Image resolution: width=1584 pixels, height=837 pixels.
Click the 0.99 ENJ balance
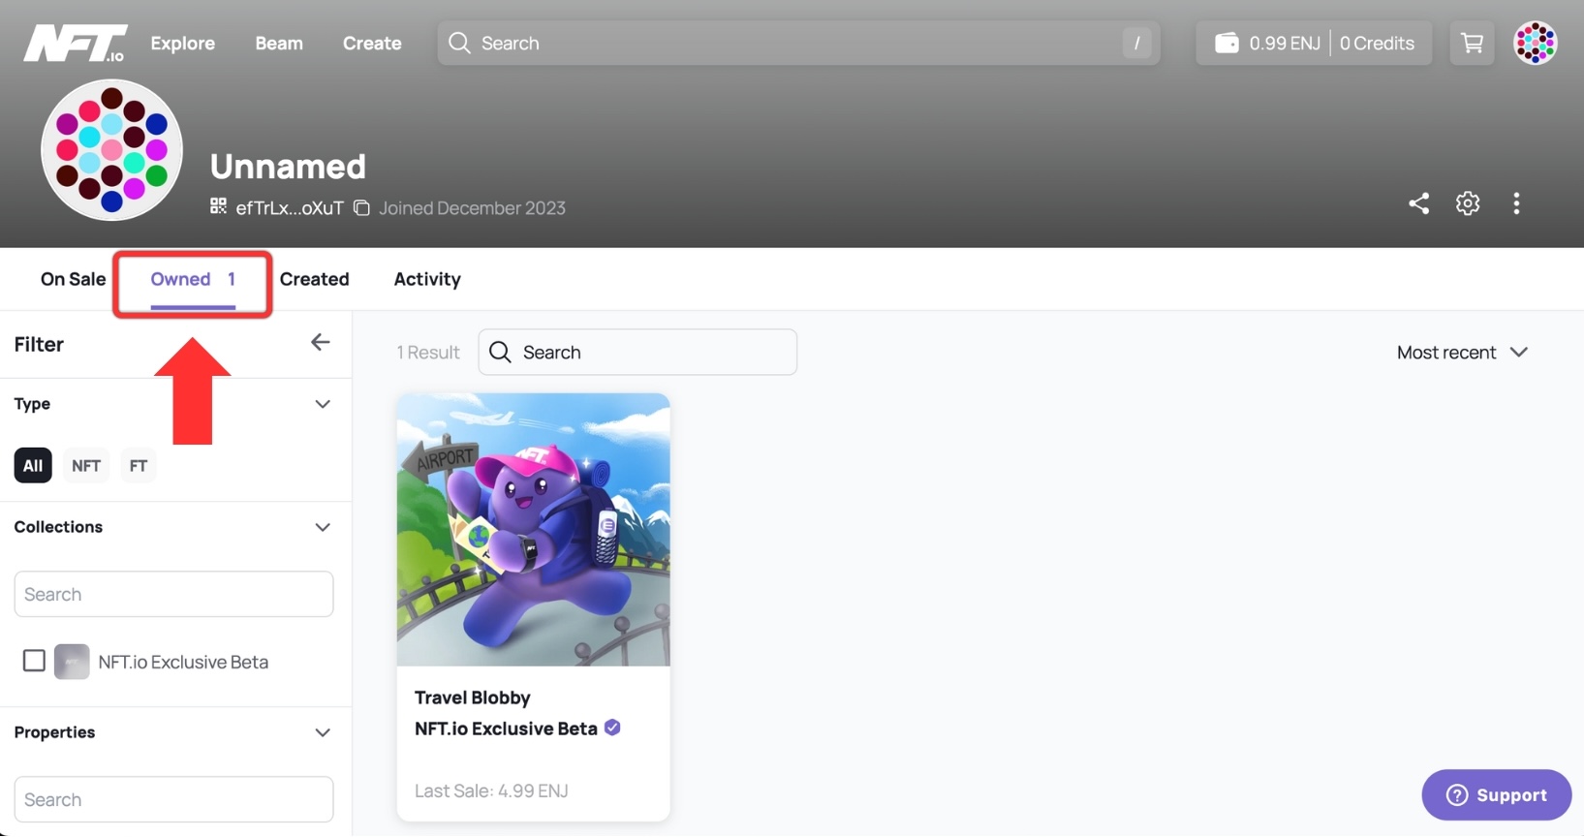(x=1285, y=43)
